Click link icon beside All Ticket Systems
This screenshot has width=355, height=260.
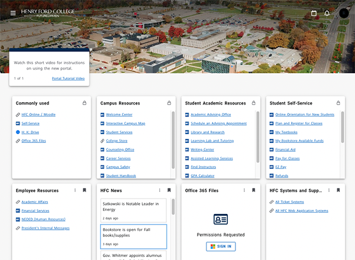point(272,202)
